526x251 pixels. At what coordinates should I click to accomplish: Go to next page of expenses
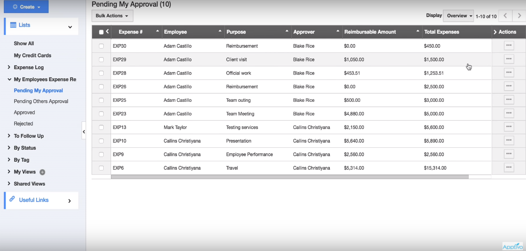click(x=519, y=16)
